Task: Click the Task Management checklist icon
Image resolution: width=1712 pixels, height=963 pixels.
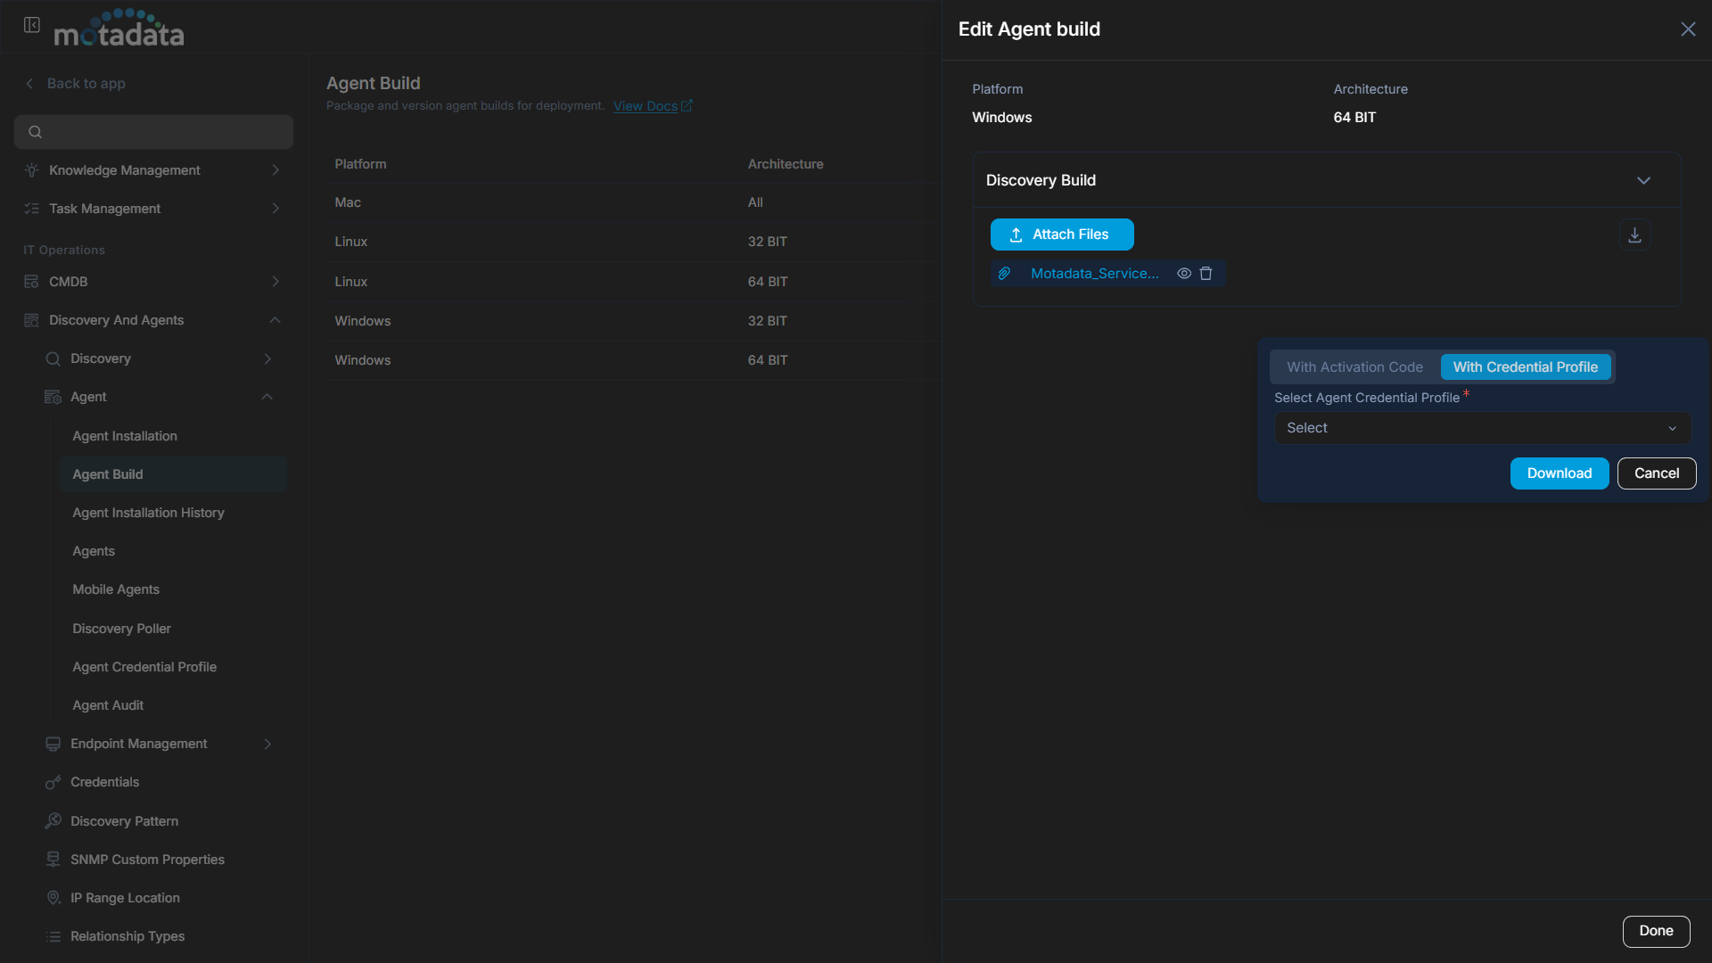Action: pyautogui.click(x=32, y=209)
